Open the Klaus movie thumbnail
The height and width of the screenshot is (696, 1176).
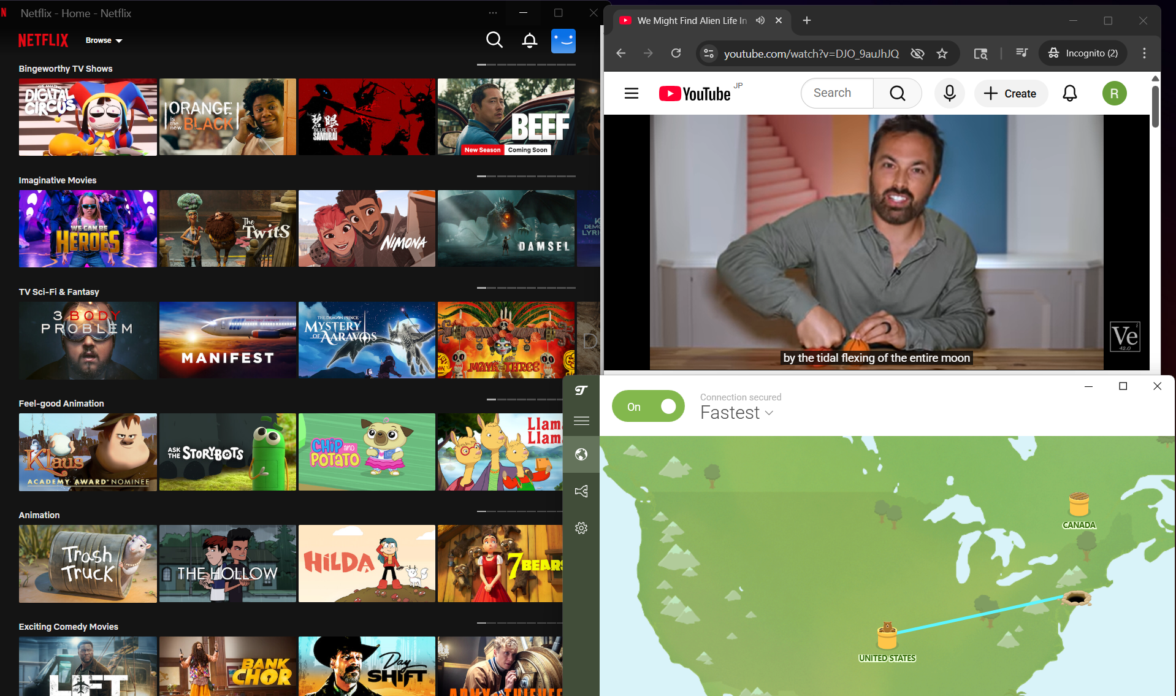tap(88, 451)
